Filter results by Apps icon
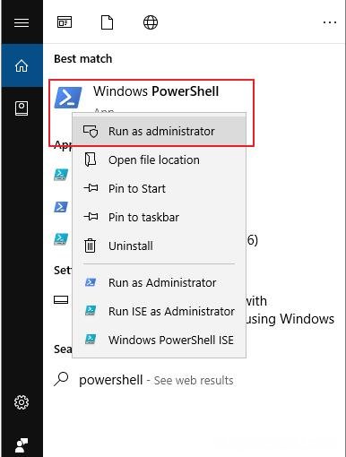The image size is (346, 457). [x=65, y=22]
